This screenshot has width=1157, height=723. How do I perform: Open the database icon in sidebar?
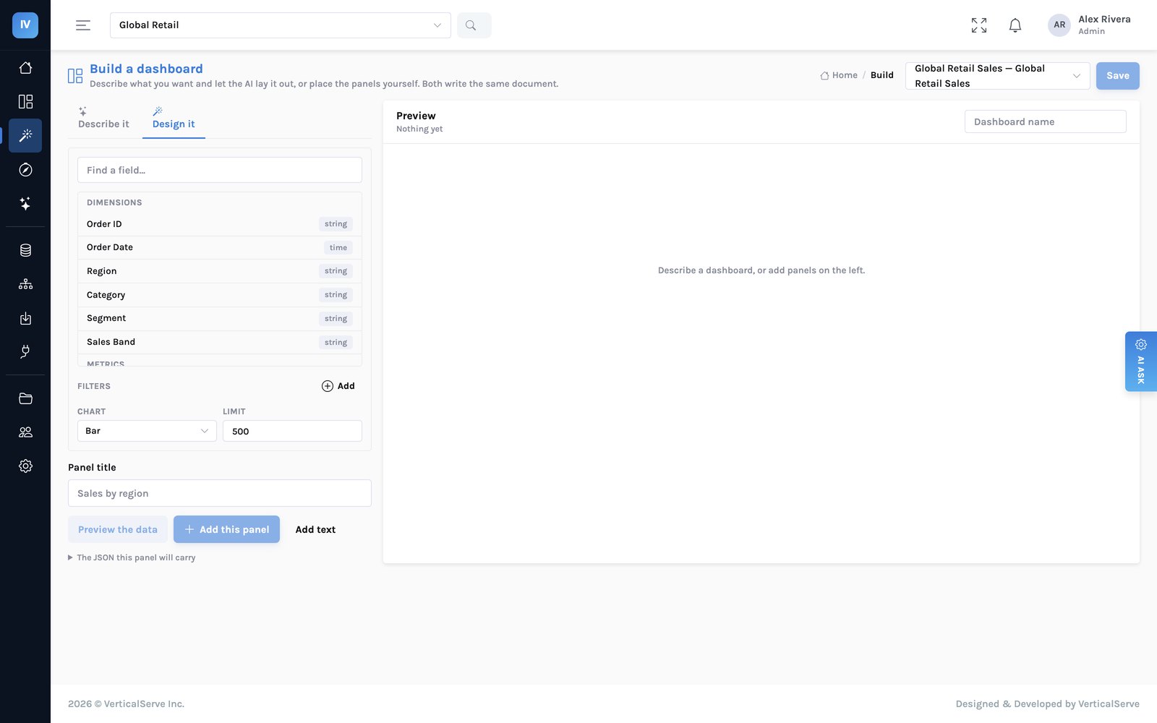25,250
